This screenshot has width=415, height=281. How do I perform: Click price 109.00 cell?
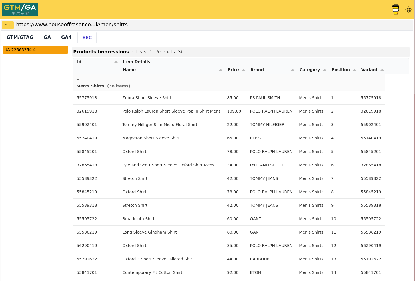[234, 111]
